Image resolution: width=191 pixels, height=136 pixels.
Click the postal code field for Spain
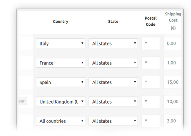(151, 82)
